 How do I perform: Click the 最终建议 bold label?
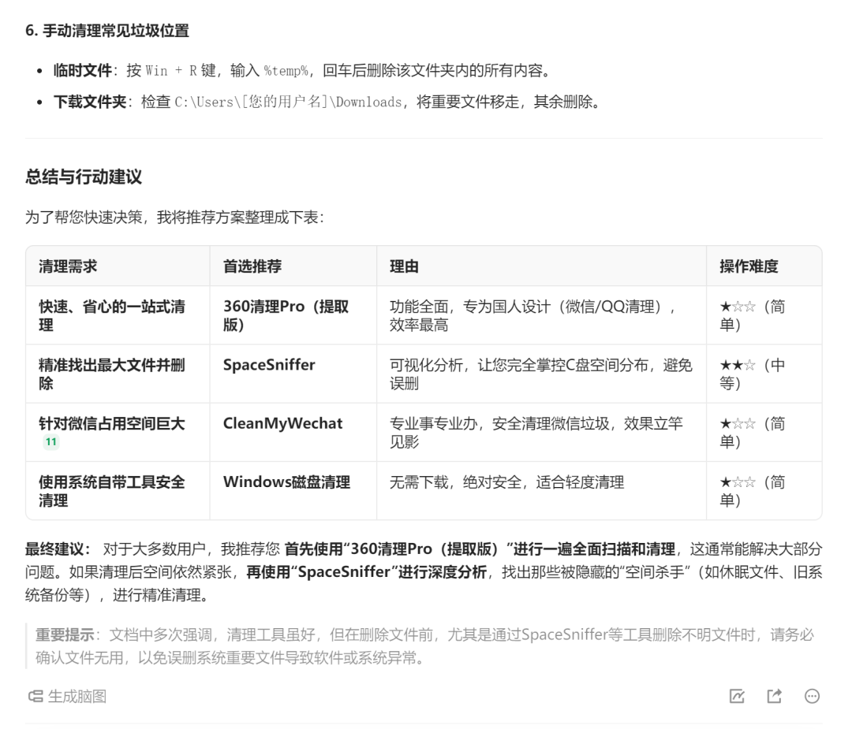pyautogui.click(x=58, y=549)
